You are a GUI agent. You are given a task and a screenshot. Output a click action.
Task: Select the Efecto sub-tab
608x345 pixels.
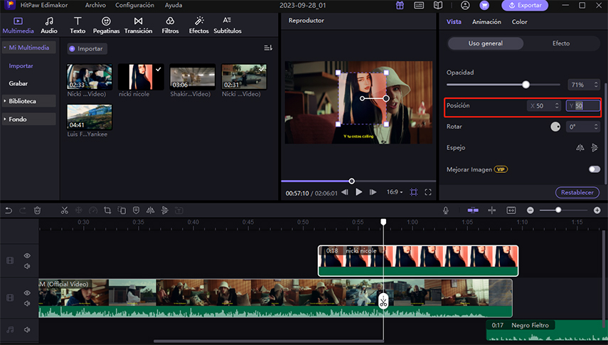click(x=561, y=43)
